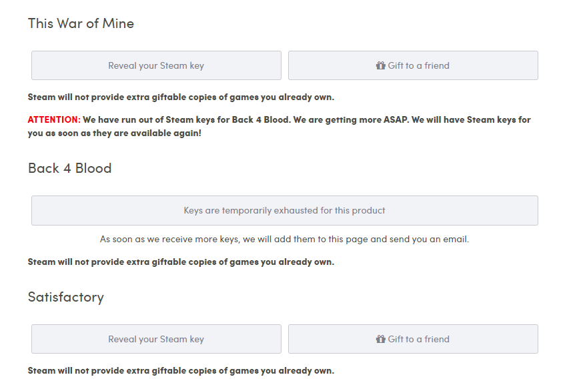This screenshot has height=389, width=577.
Task: Click the red ATTENTION label
Action: (54, 119)
